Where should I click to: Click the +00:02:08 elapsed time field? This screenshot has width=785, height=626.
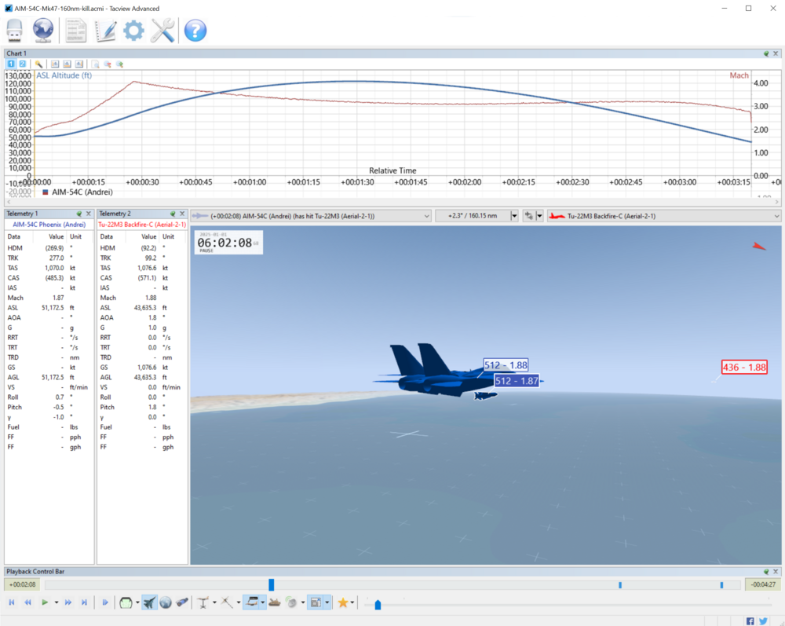pos(23,584)
